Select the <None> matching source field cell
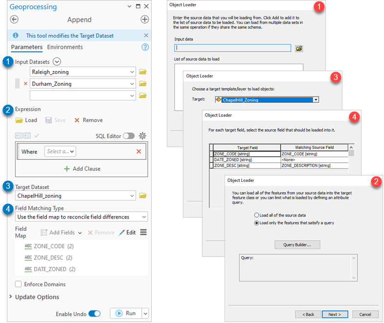This screenshot has width=384, height=323. point(315,160)
